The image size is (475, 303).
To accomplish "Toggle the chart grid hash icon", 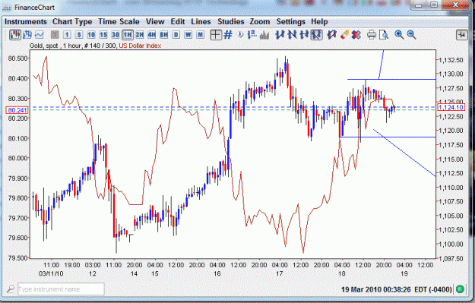I will tap(228, 35).
